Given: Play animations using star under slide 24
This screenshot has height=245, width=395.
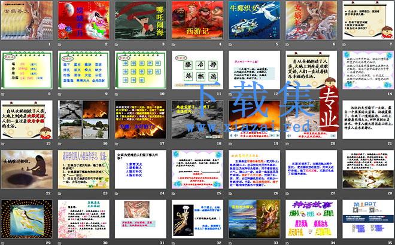Looking at the screenshot, I should [117, 193].
